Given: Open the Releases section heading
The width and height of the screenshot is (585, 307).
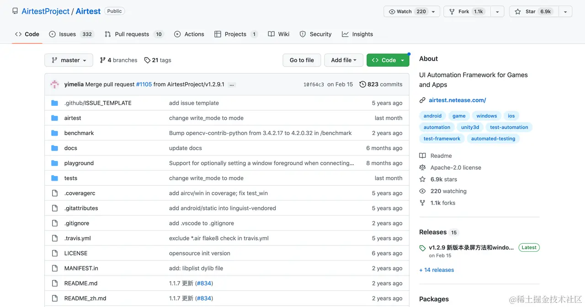Looking at the screenshot, I should pos(433,232).
